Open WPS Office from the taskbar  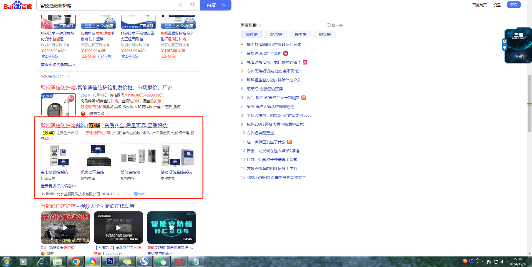pos(178,261)
